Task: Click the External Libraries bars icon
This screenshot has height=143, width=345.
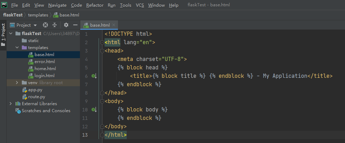Action: pos(18,104)
